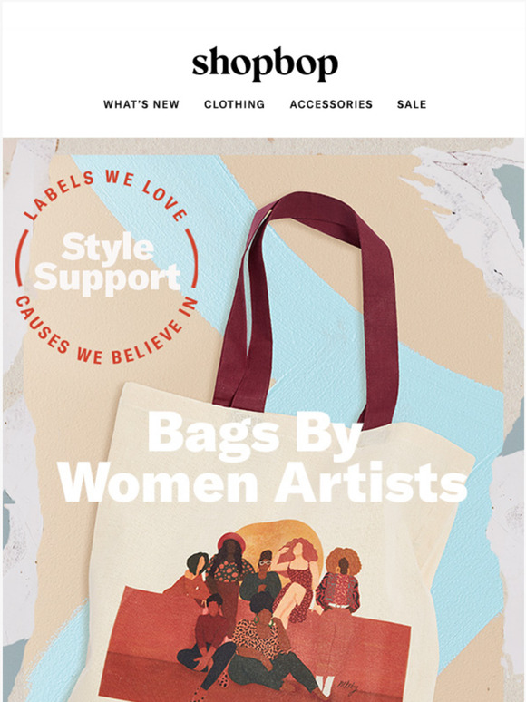This screenshot has width=526, height=702.
Task: Click the Bags By Women Artists headline
Action: point(263,457)
